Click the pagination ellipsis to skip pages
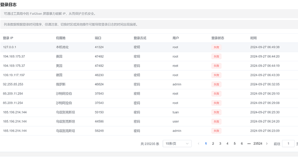This screenshot has width=298, height=158. tap(249, 144)
